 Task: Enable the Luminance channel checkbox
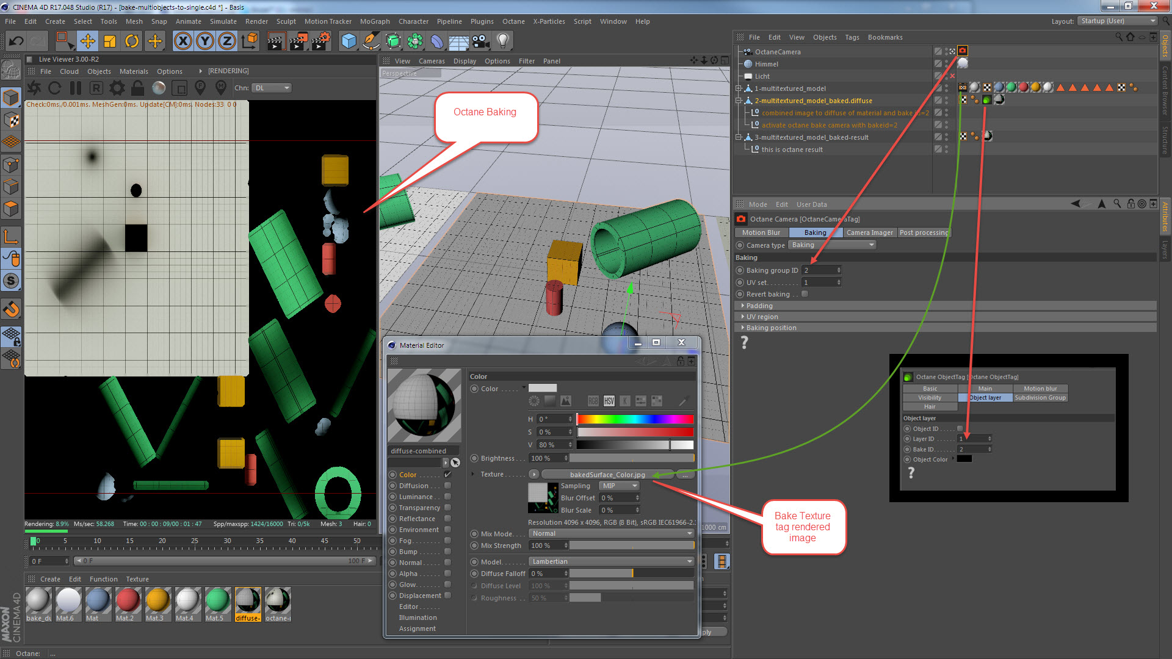pos(447,497)
